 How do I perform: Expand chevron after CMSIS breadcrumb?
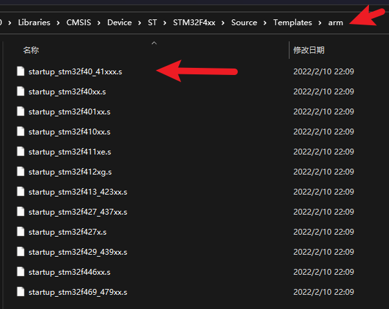coord(99,23)
